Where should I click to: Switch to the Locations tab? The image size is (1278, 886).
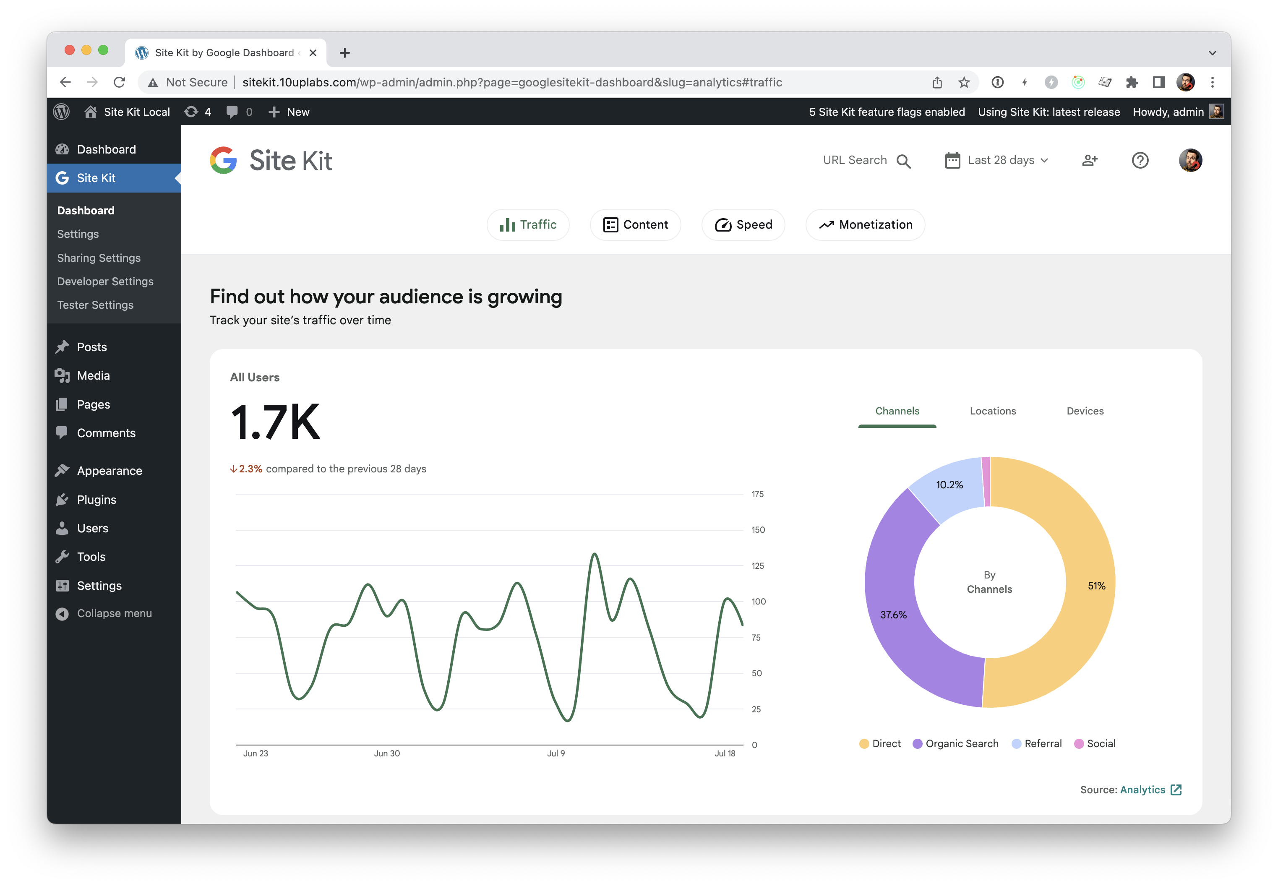(x=993, y=411)
